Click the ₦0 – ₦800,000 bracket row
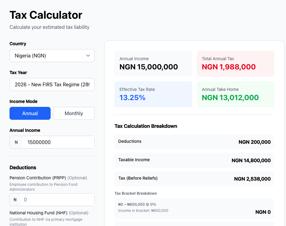 tap(194, 209)
